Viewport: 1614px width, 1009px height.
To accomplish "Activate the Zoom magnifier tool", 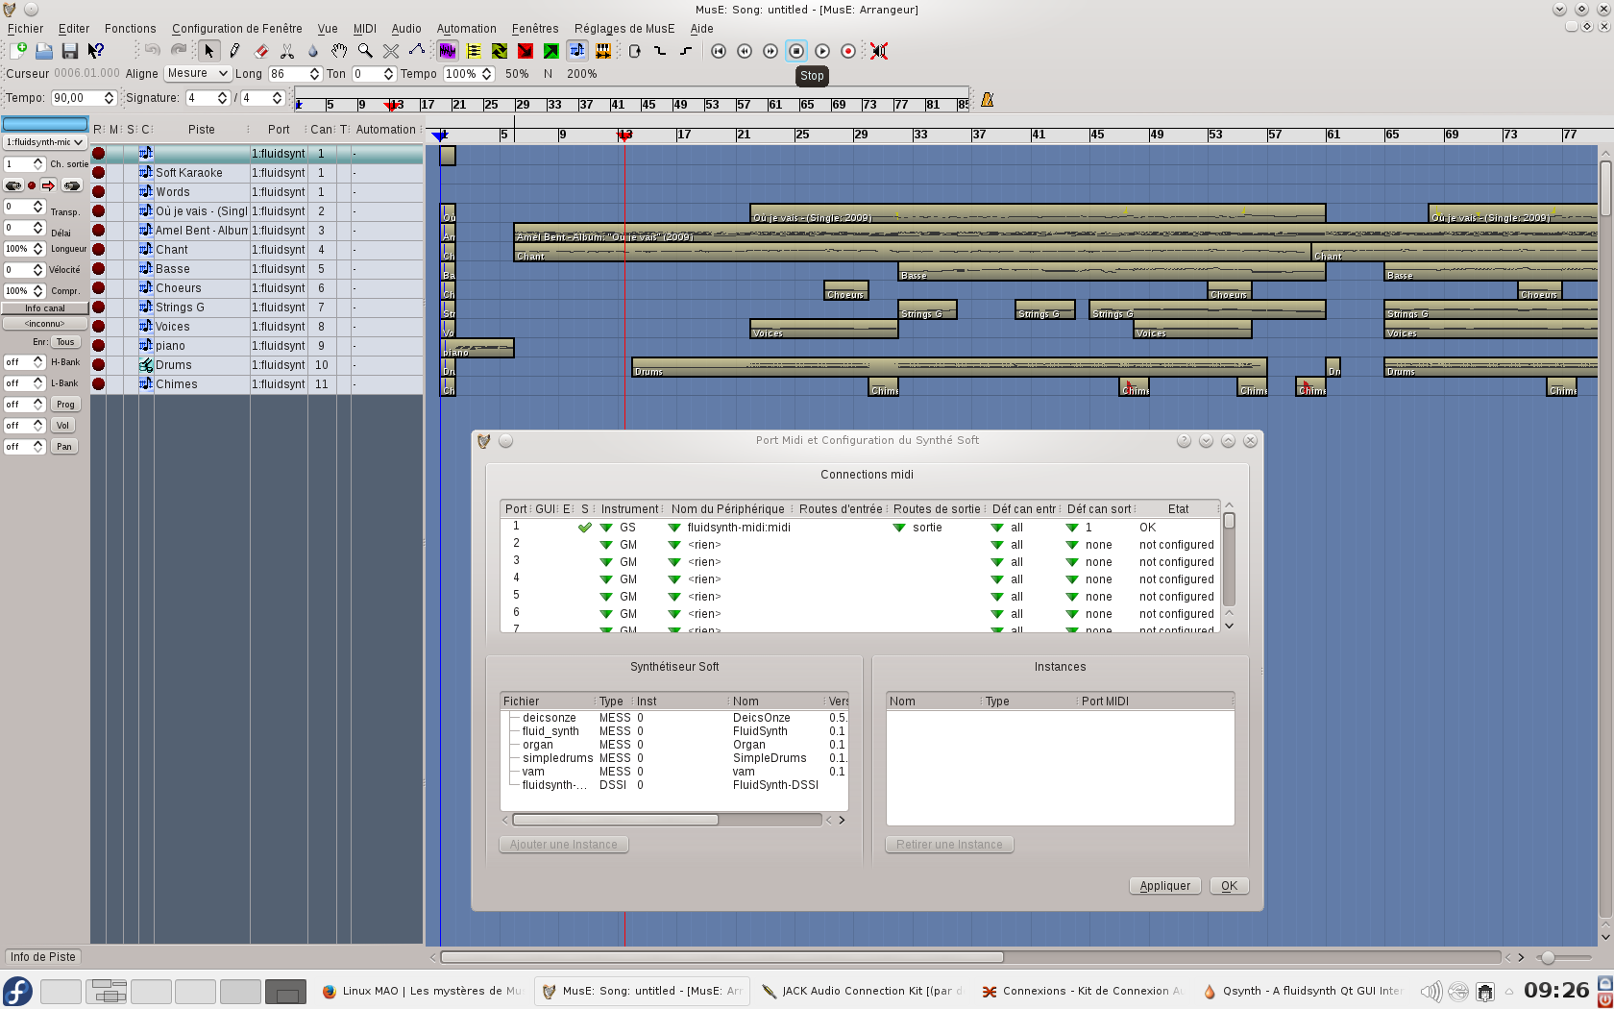I will point(365,51).
